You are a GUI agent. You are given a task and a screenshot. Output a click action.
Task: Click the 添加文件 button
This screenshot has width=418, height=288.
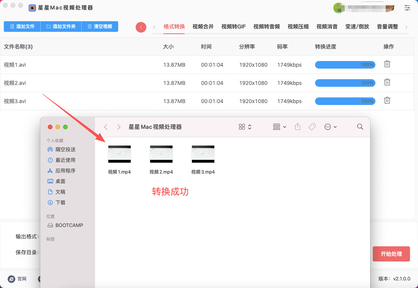[x=22, y=27]
